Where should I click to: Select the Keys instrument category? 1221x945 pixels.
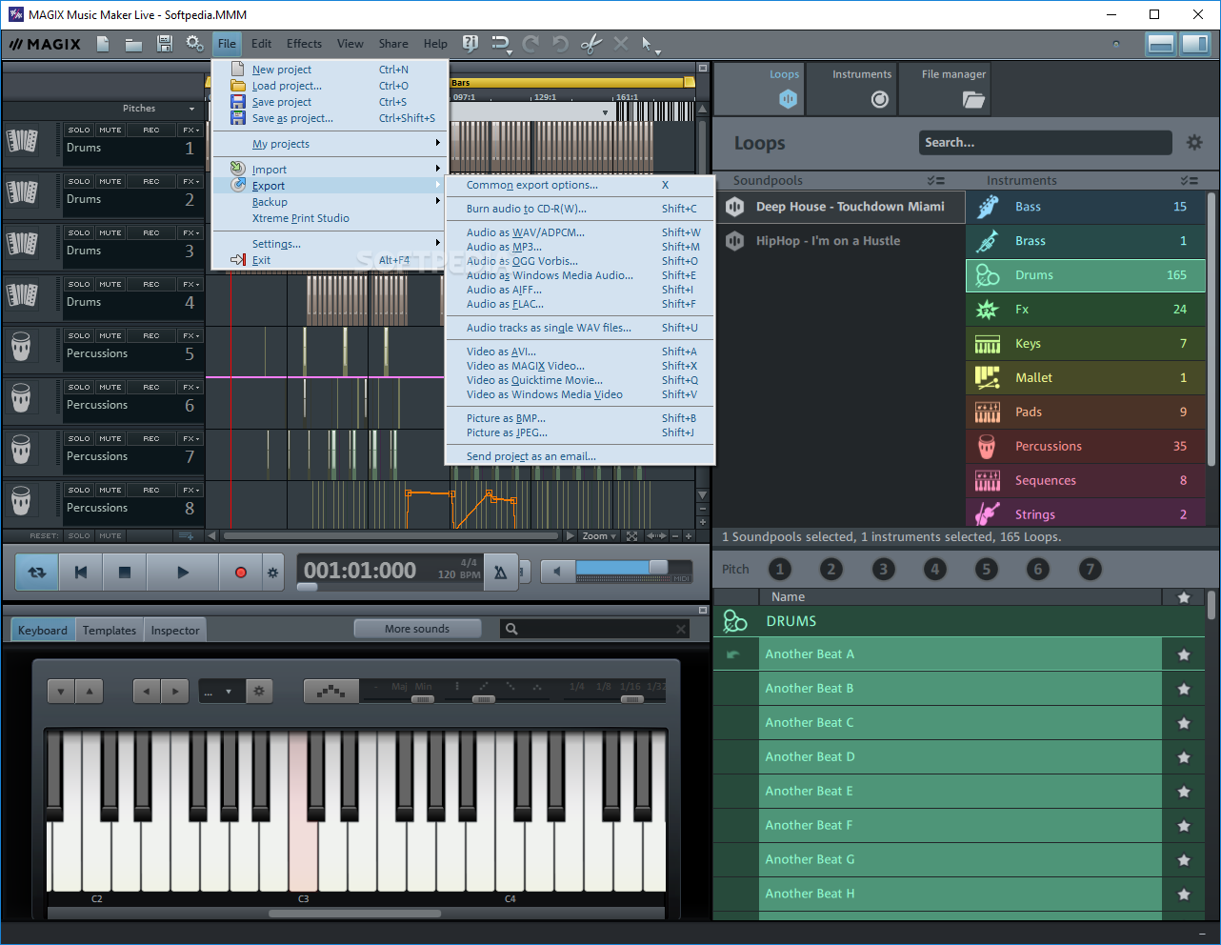(x=1086, y=344)
